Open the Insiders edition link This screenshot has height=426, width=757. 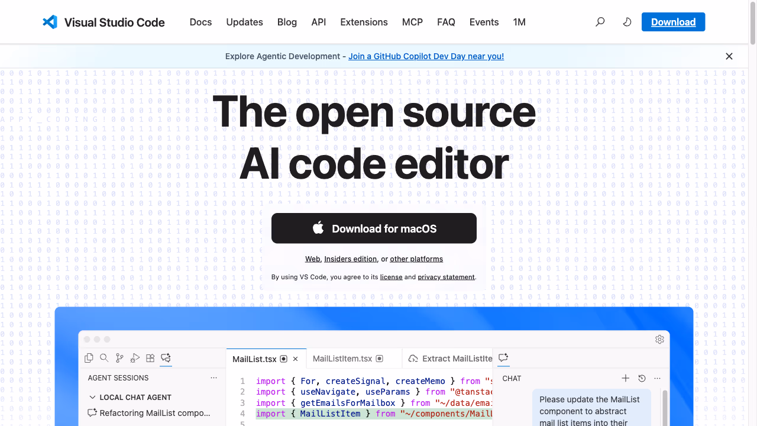click(350, 259)
